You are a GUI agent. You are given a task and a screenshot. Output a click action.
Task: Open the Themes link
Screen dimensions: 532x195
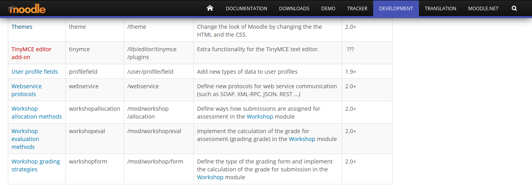click(22, 27)
